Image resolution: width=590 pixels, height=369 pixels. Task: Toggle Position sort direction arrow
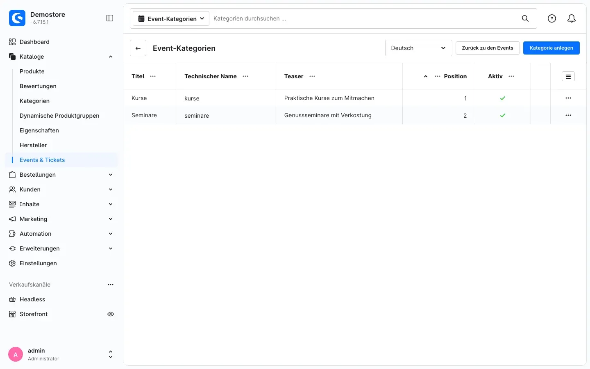(x=426, y=76)
